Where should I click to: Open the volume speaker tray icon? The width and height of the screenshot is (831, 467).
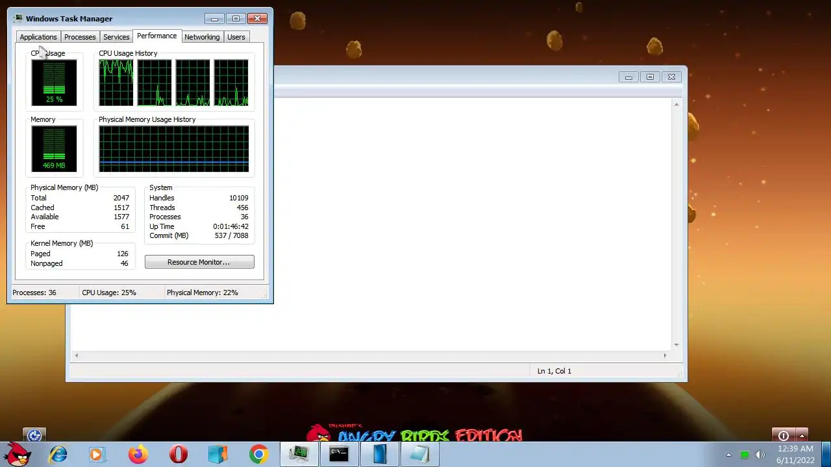(x=760, y=455)
